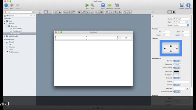Click the lock control icon in editor toolbar
This screenshot has width=196, height=110.
[x=60, y=12]
